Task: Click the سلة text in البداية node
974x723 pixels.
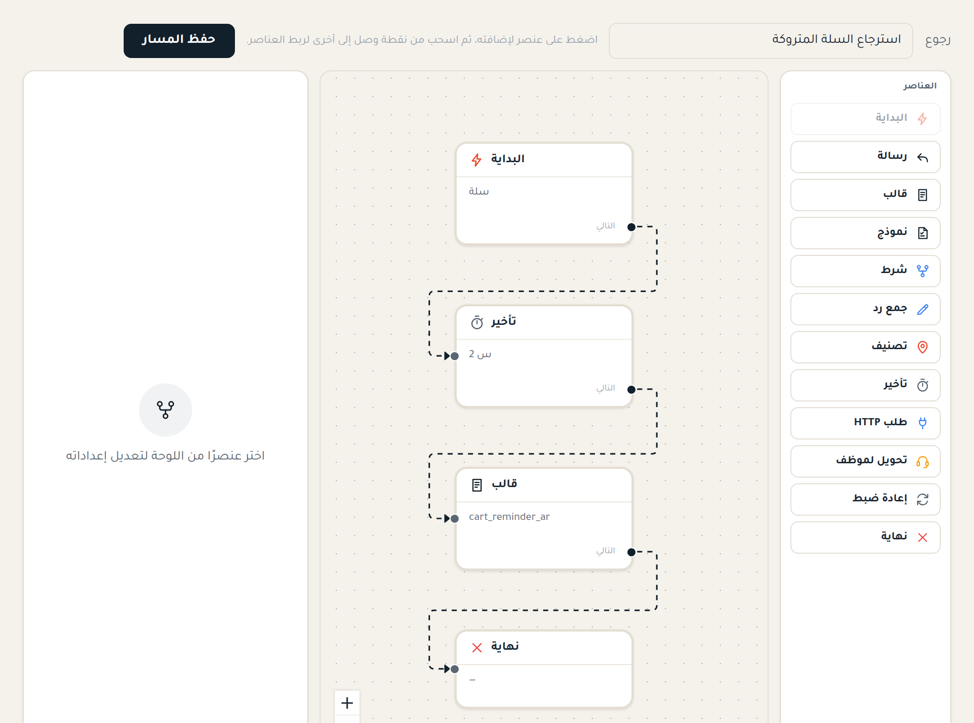Action: click(x=479, y=191)
